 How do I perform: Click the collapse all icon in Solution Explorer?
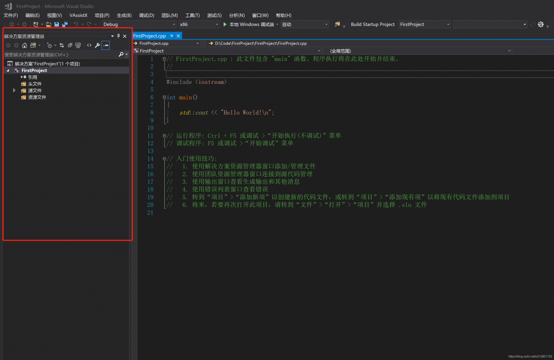pos(70,45)
